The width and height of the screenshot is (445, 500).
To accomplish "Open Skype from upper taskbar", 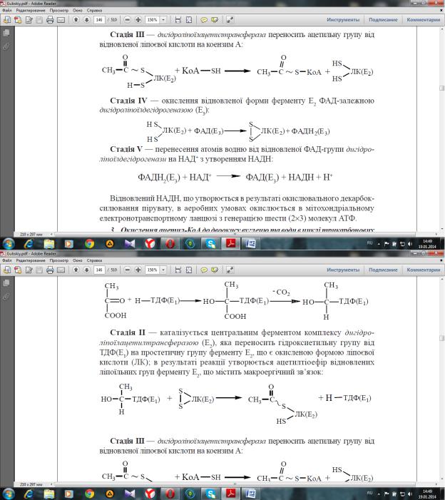I will (x=210, y=244).
